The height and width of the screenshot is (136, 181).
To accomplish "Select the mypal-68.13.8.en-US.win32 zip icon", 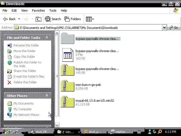I will pyautogui.click(x=68, y=102).
